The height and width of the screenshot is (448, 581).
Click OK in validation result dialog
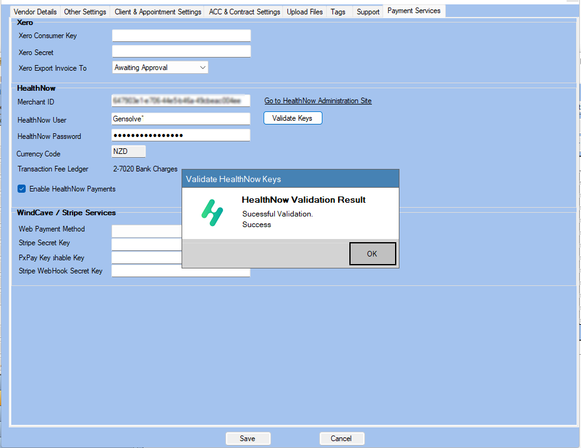(x=373, y=253)
